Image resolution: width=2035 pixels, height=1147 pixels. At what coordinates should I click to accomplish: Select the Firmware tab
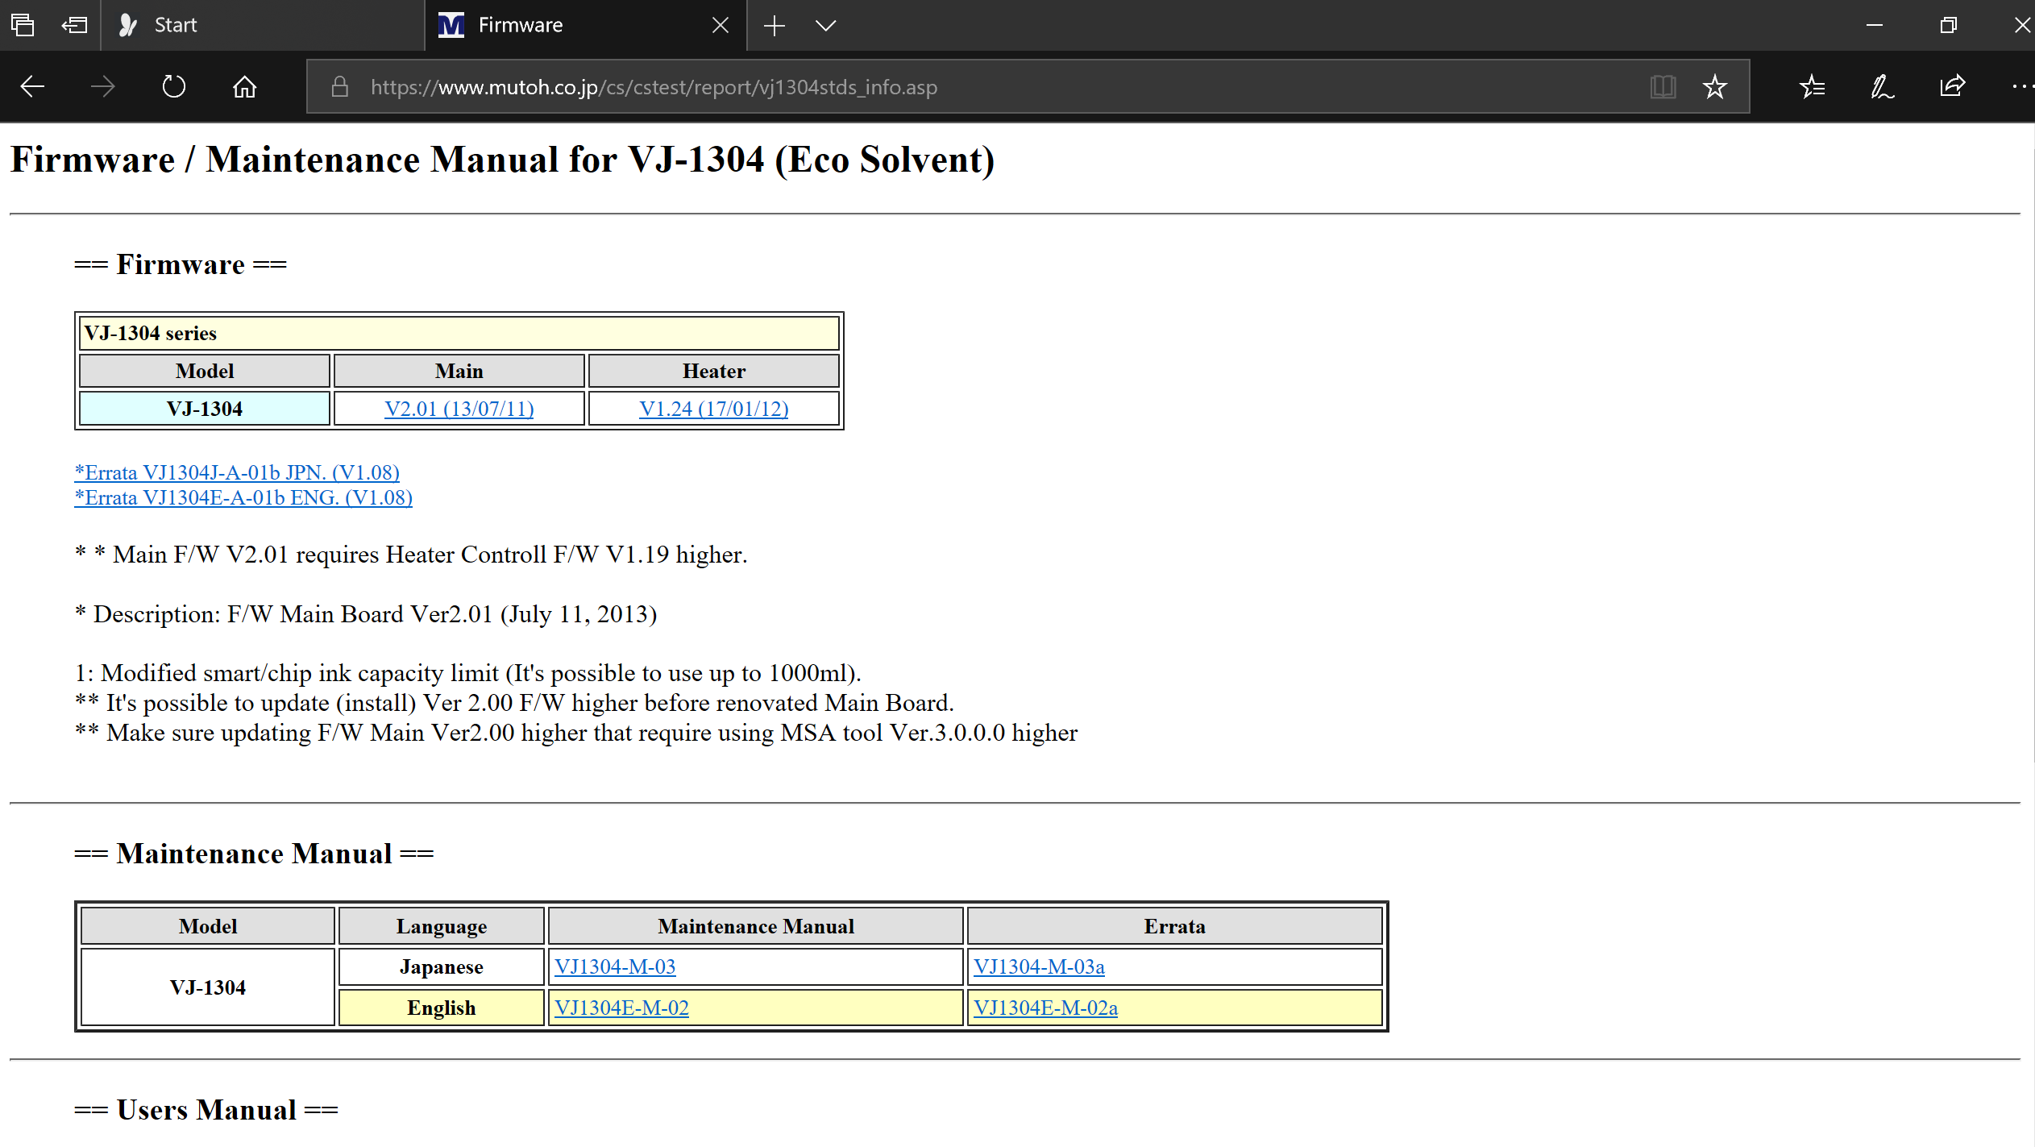[x=585, y=25]
